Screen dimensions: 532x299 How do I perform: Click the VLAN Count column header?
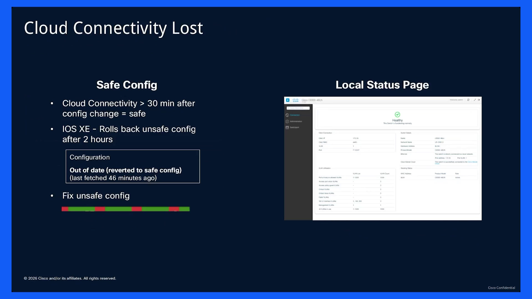(385, 174)
